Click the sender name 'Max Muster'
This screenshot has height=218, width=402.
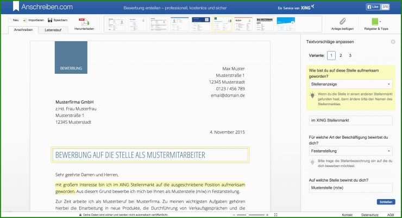[x=234, y=68]
